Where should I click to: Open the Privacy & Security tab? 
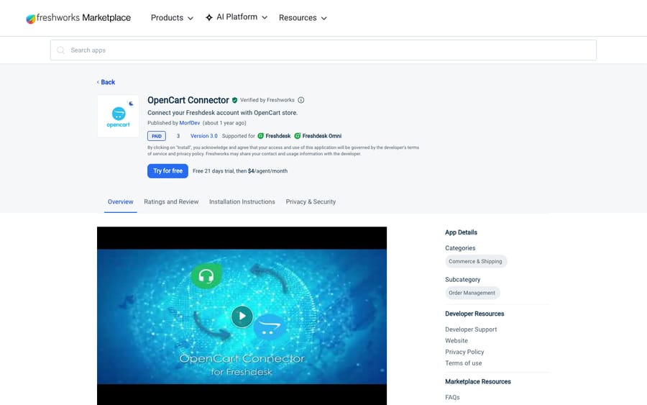(x=311, y=202)
